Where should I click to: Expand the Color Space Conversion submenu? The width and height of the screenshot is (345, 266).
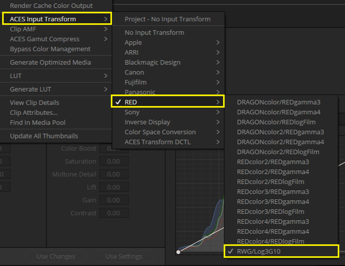click(x=168, y=132)
